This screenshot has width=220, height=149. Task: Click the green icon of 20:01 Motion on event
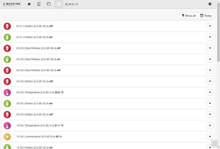[x=7, y=37]
